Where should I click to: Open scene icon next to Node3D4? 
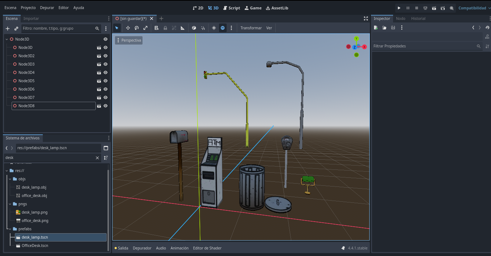(x=99, y=72)
